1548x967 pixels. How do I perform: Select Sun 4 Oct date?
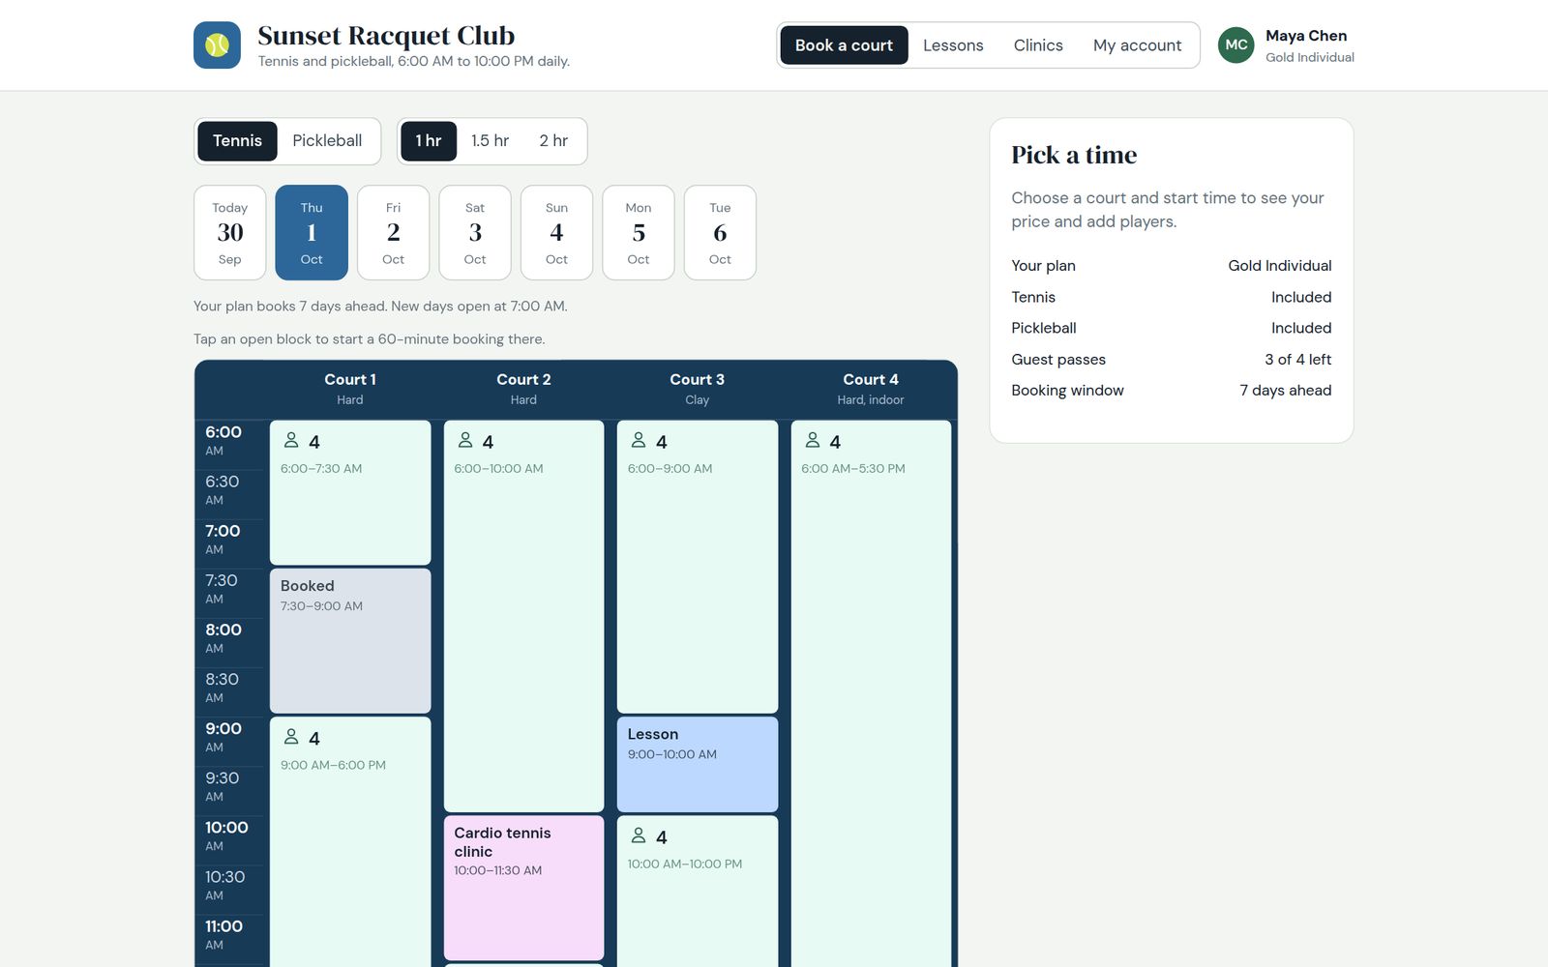click(x=556, y=233)
